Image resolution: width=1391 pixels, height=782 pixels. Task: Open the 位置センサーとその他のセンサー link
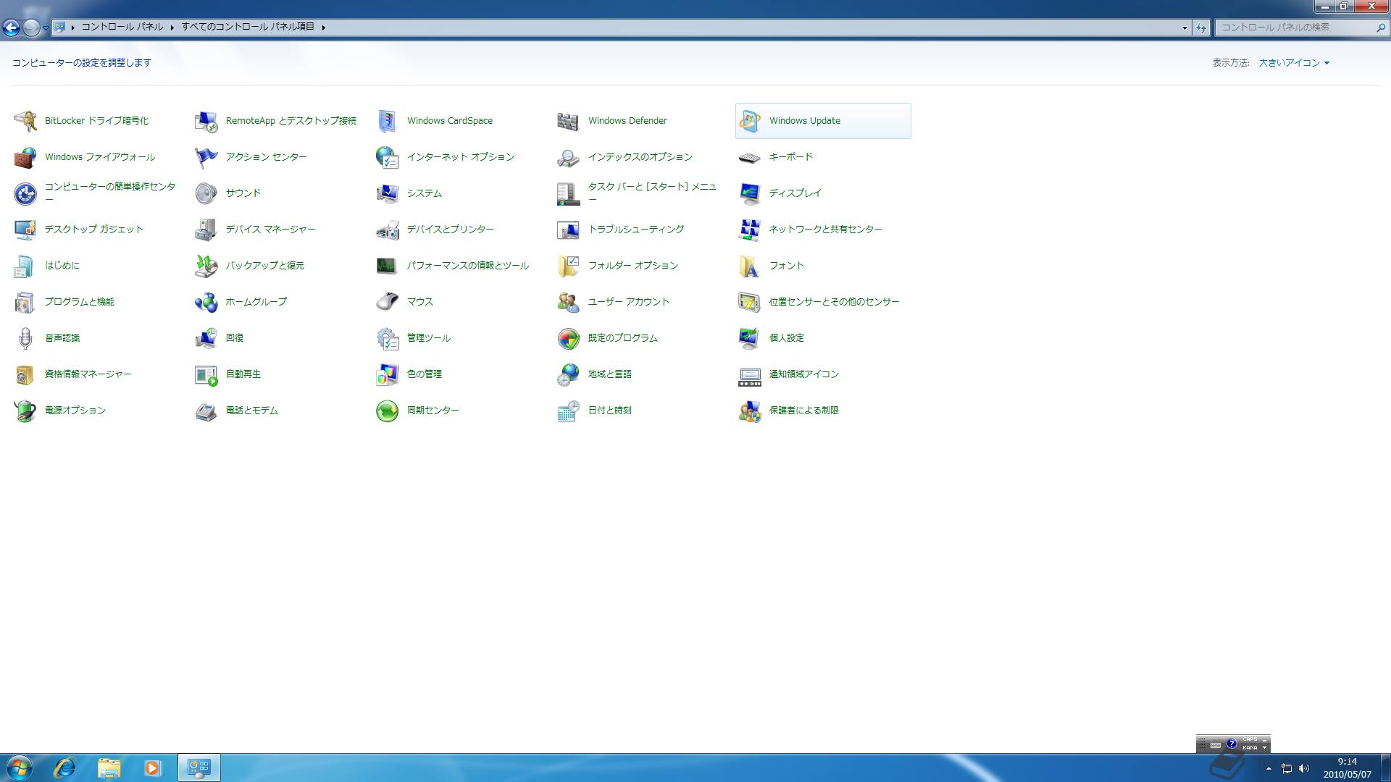[x=834, y=302]
